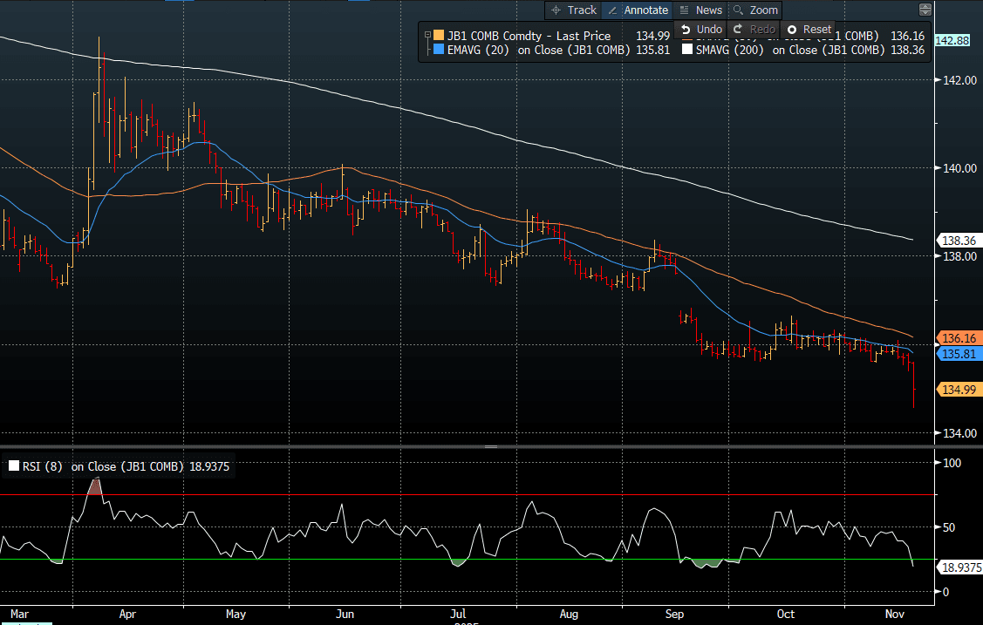Viewport: 983px width, 625px height.
Task: Click the white SMAVG (200) legend swatch
Action: (687, 50)
